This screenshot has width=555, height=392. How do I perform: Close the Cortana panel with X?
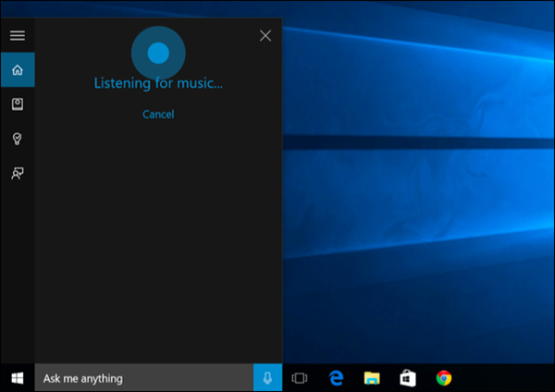[265, 36]
